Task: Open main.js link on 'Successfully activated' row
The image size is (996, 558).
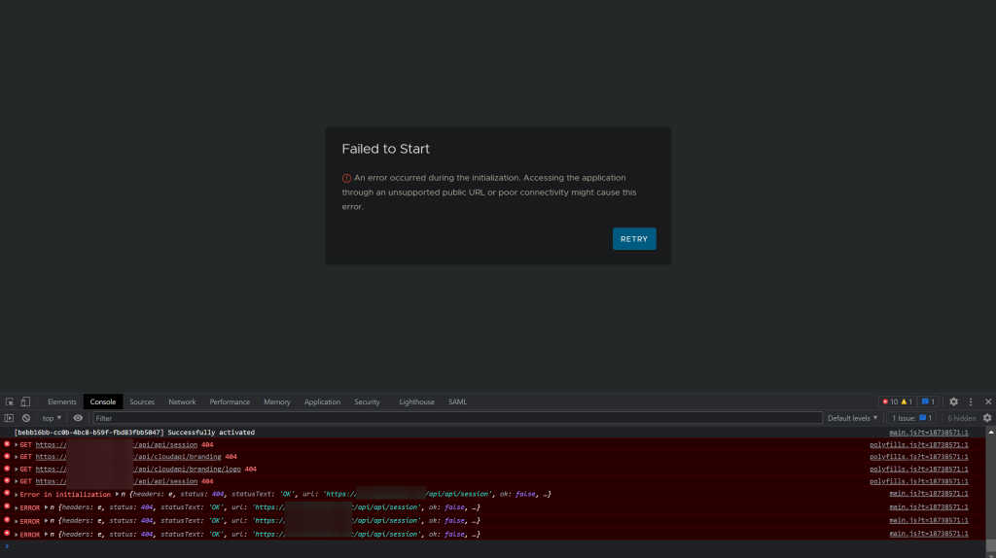Action: (x=929, y=433)
